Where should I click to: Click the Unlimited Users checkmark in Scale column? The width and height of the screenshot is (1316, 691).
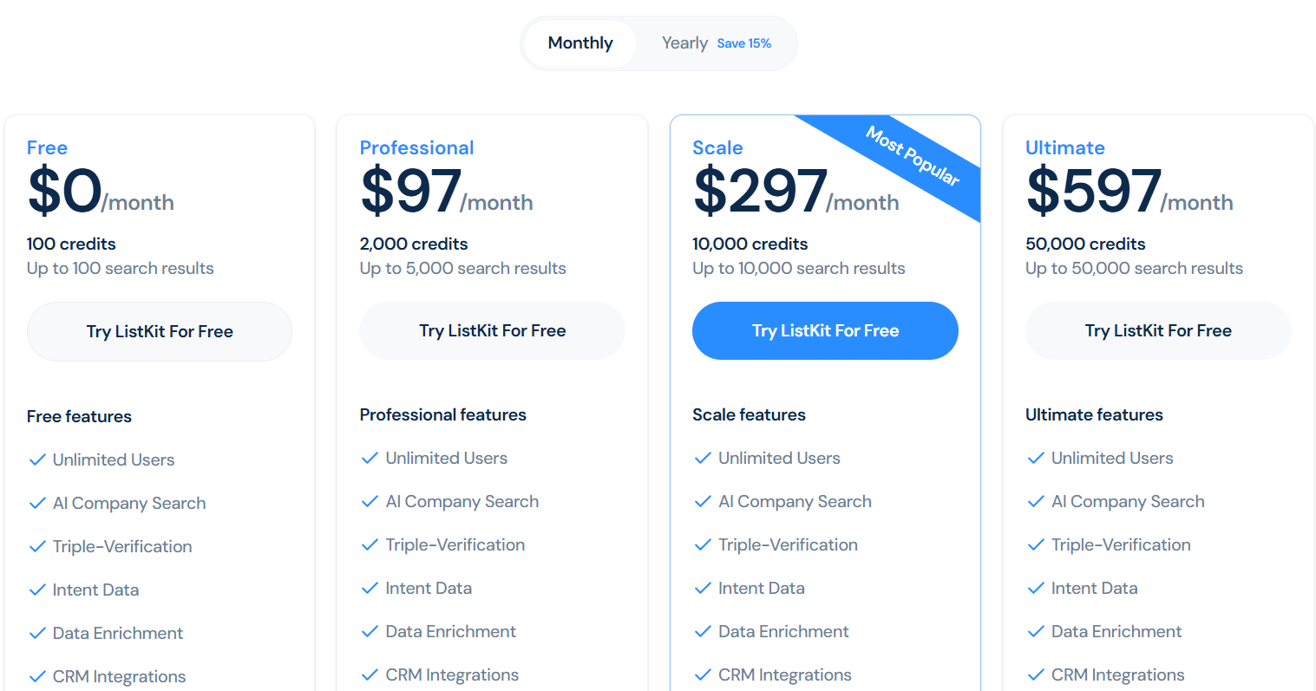tap(703, 458)
